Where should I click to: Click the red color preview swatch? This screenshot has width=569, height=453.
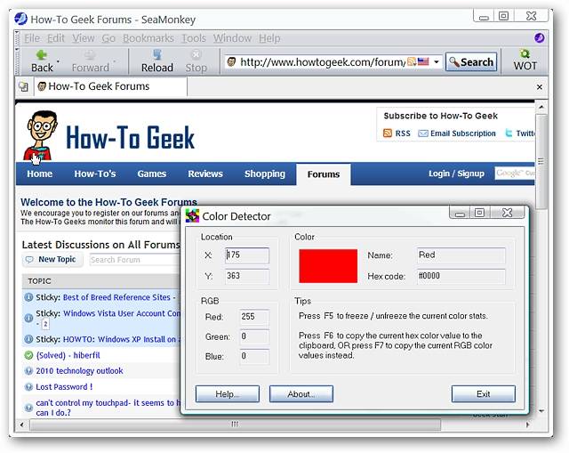pyautogui.click(x=328, y=266)
